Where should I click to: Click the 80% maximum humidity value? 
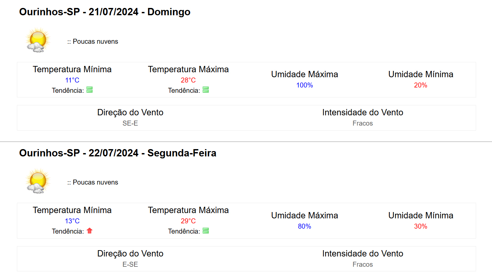coord(304,226)
